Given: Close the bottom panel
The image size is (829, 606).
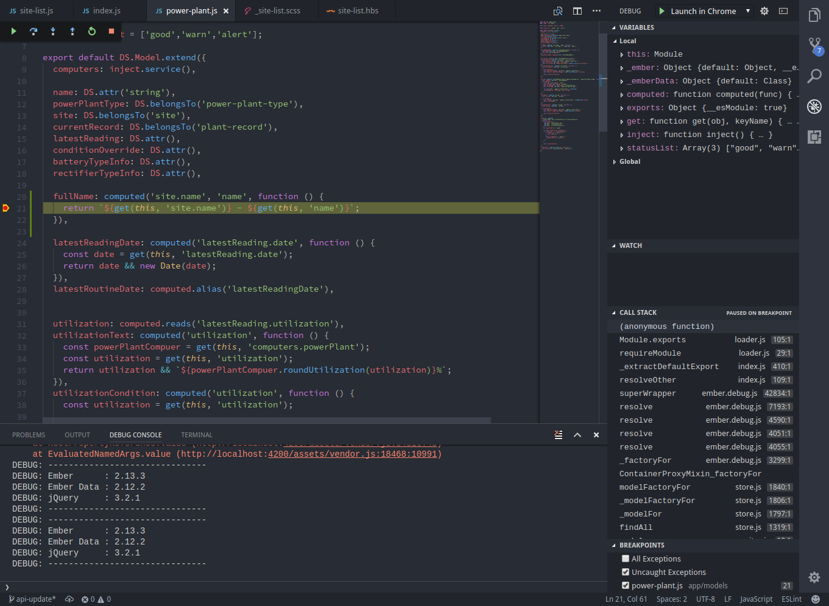Looking at the screenshot, I should point(596,435).
